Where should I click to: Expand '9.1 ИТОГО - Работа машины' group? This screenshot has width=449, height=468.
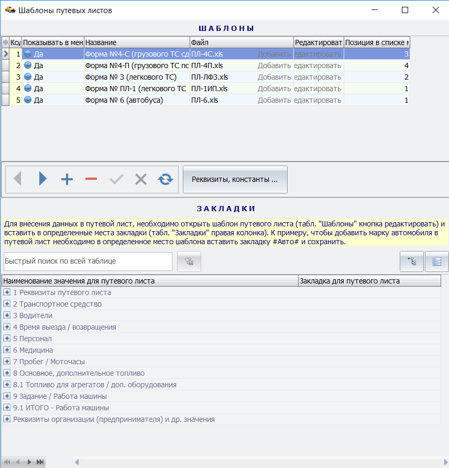pyautogui.click(x=7, y=407)
